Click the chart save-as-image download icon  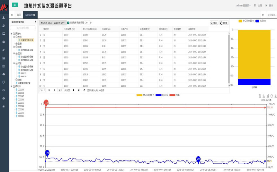(x=275, y=96)
